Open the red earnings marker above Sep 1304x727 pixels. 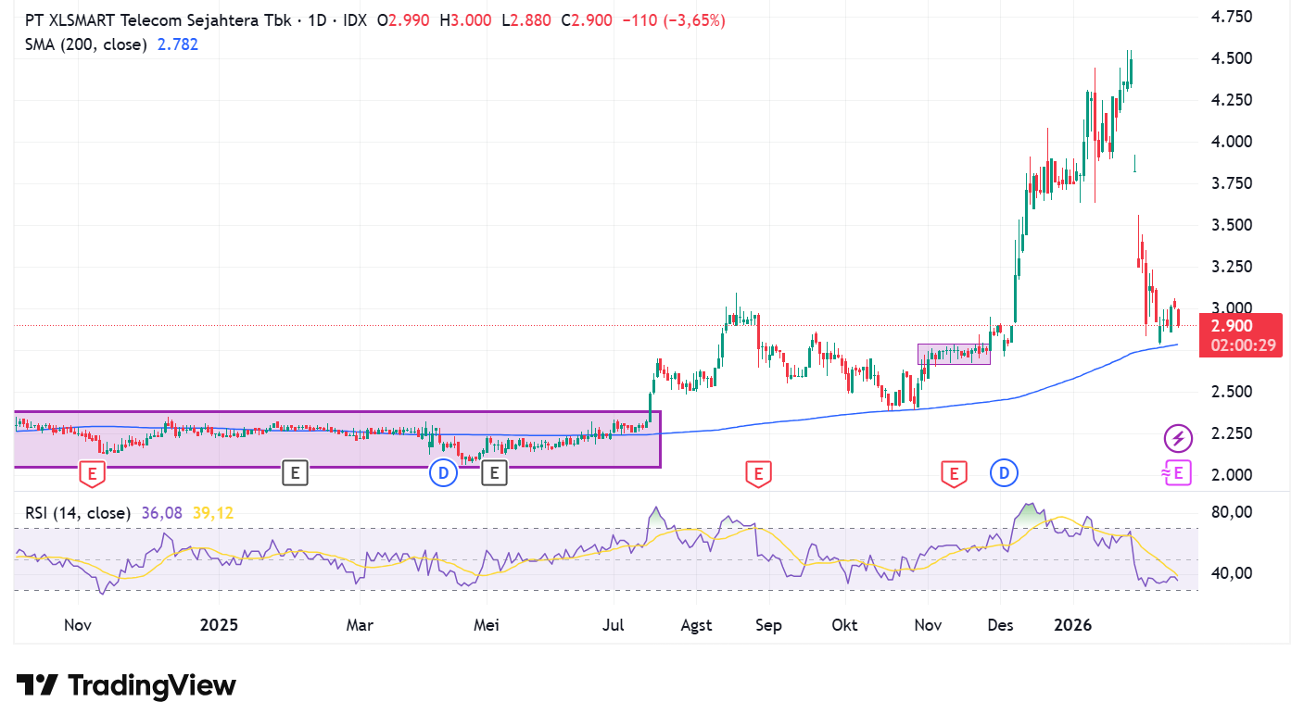point(758,474)
